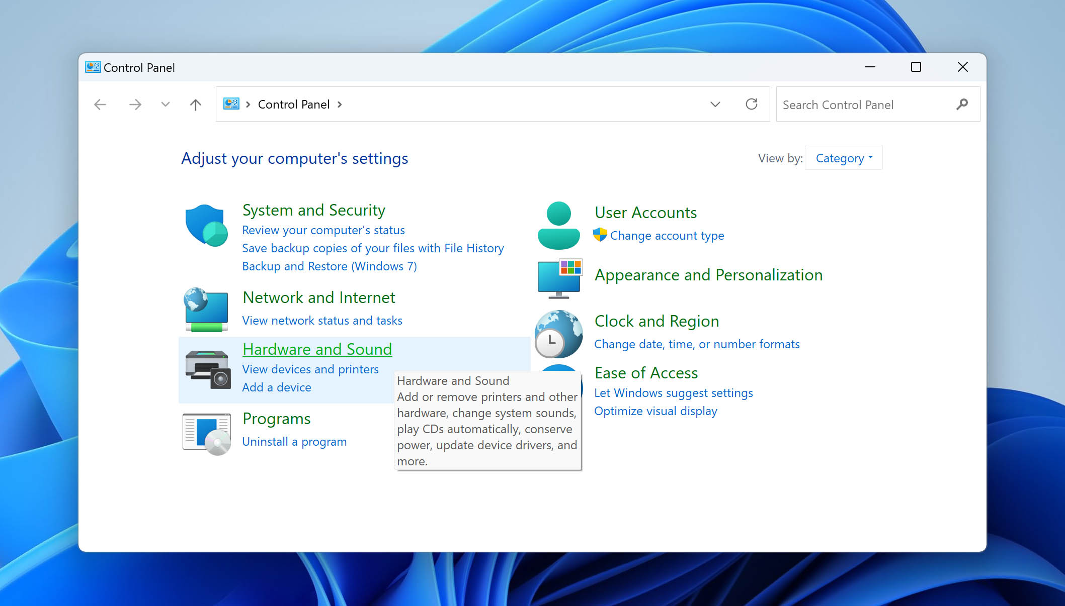Select Optimize visual display
This screenshot has height=606, width=1065.
click(656, 411)
